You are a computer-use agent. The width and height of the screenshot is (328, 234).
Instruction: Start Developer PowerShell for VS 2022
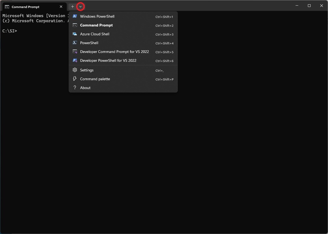click(123, 60)
